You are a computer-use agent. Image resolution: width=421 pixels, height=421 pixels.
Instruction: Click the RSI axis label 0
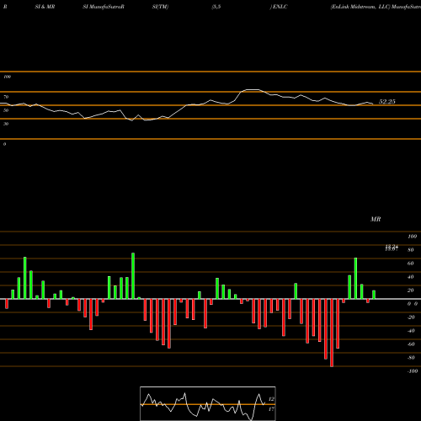[4, 144]
